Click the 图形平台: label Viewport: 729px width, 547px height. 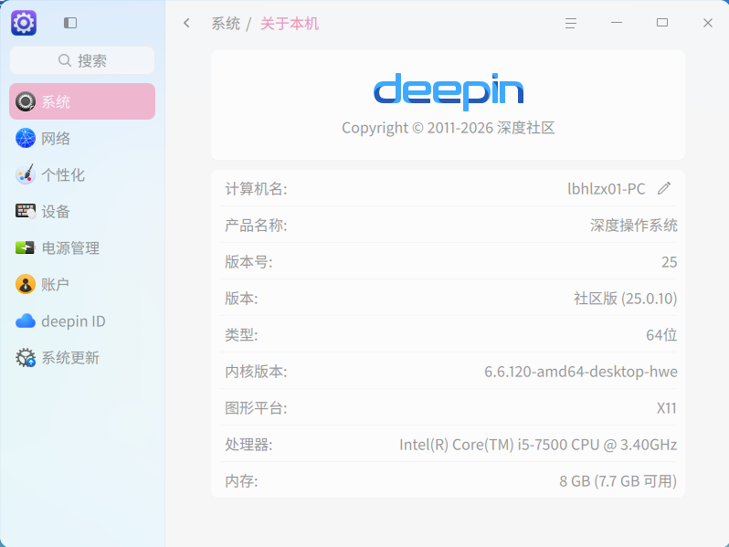pos(256,408)
